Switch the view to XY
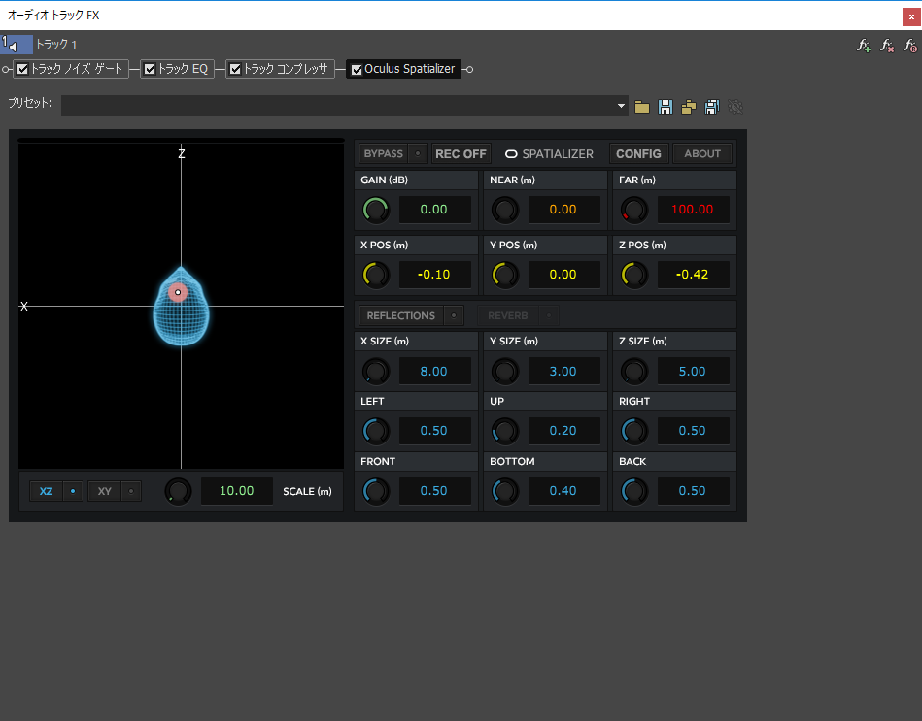The height and width of the screenshot is (721, 922). (x=103, y=491)
